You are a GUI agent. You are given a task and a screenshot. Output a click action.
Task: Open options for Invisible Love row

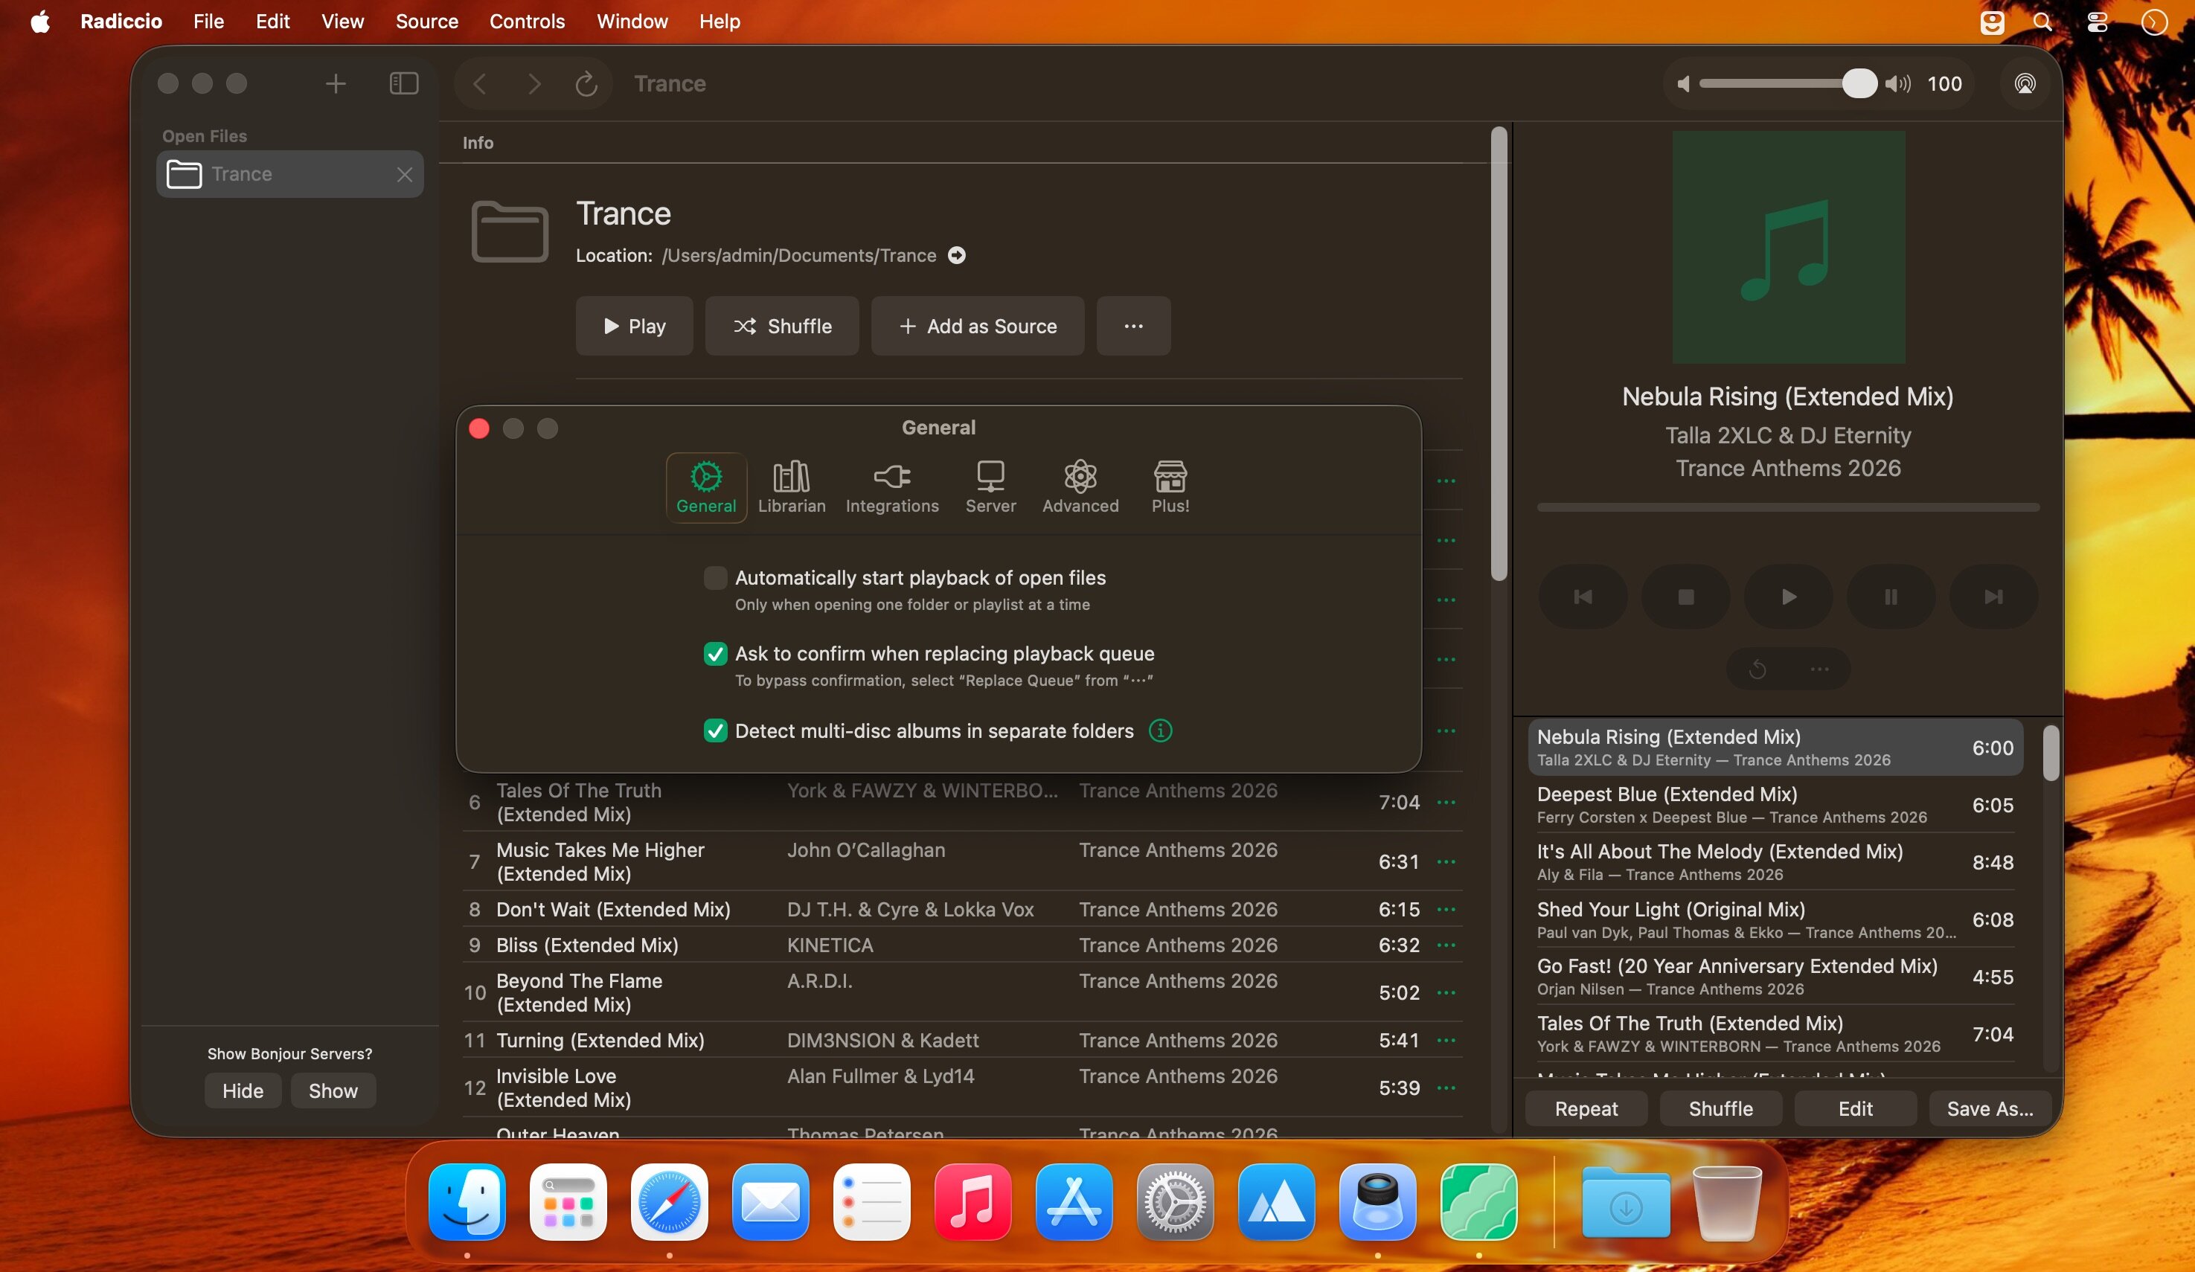tap(1446, 1088)
